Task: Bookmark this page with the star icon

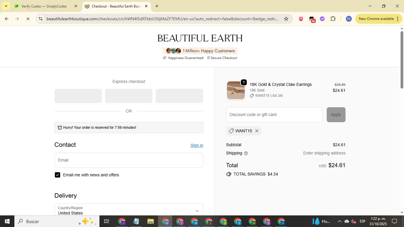Action: [286, 19]
